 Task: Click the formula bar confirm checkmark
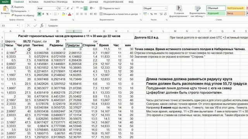[x=35, y=25]
